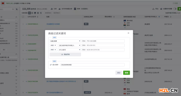
Task: Click the semantic sort icon
Action: [x=51, y=65]
